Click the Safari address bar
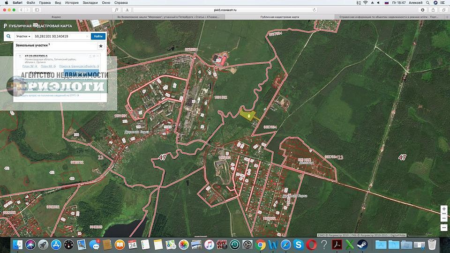The height and width of the screenshot is (253, 450). (225, 10)
